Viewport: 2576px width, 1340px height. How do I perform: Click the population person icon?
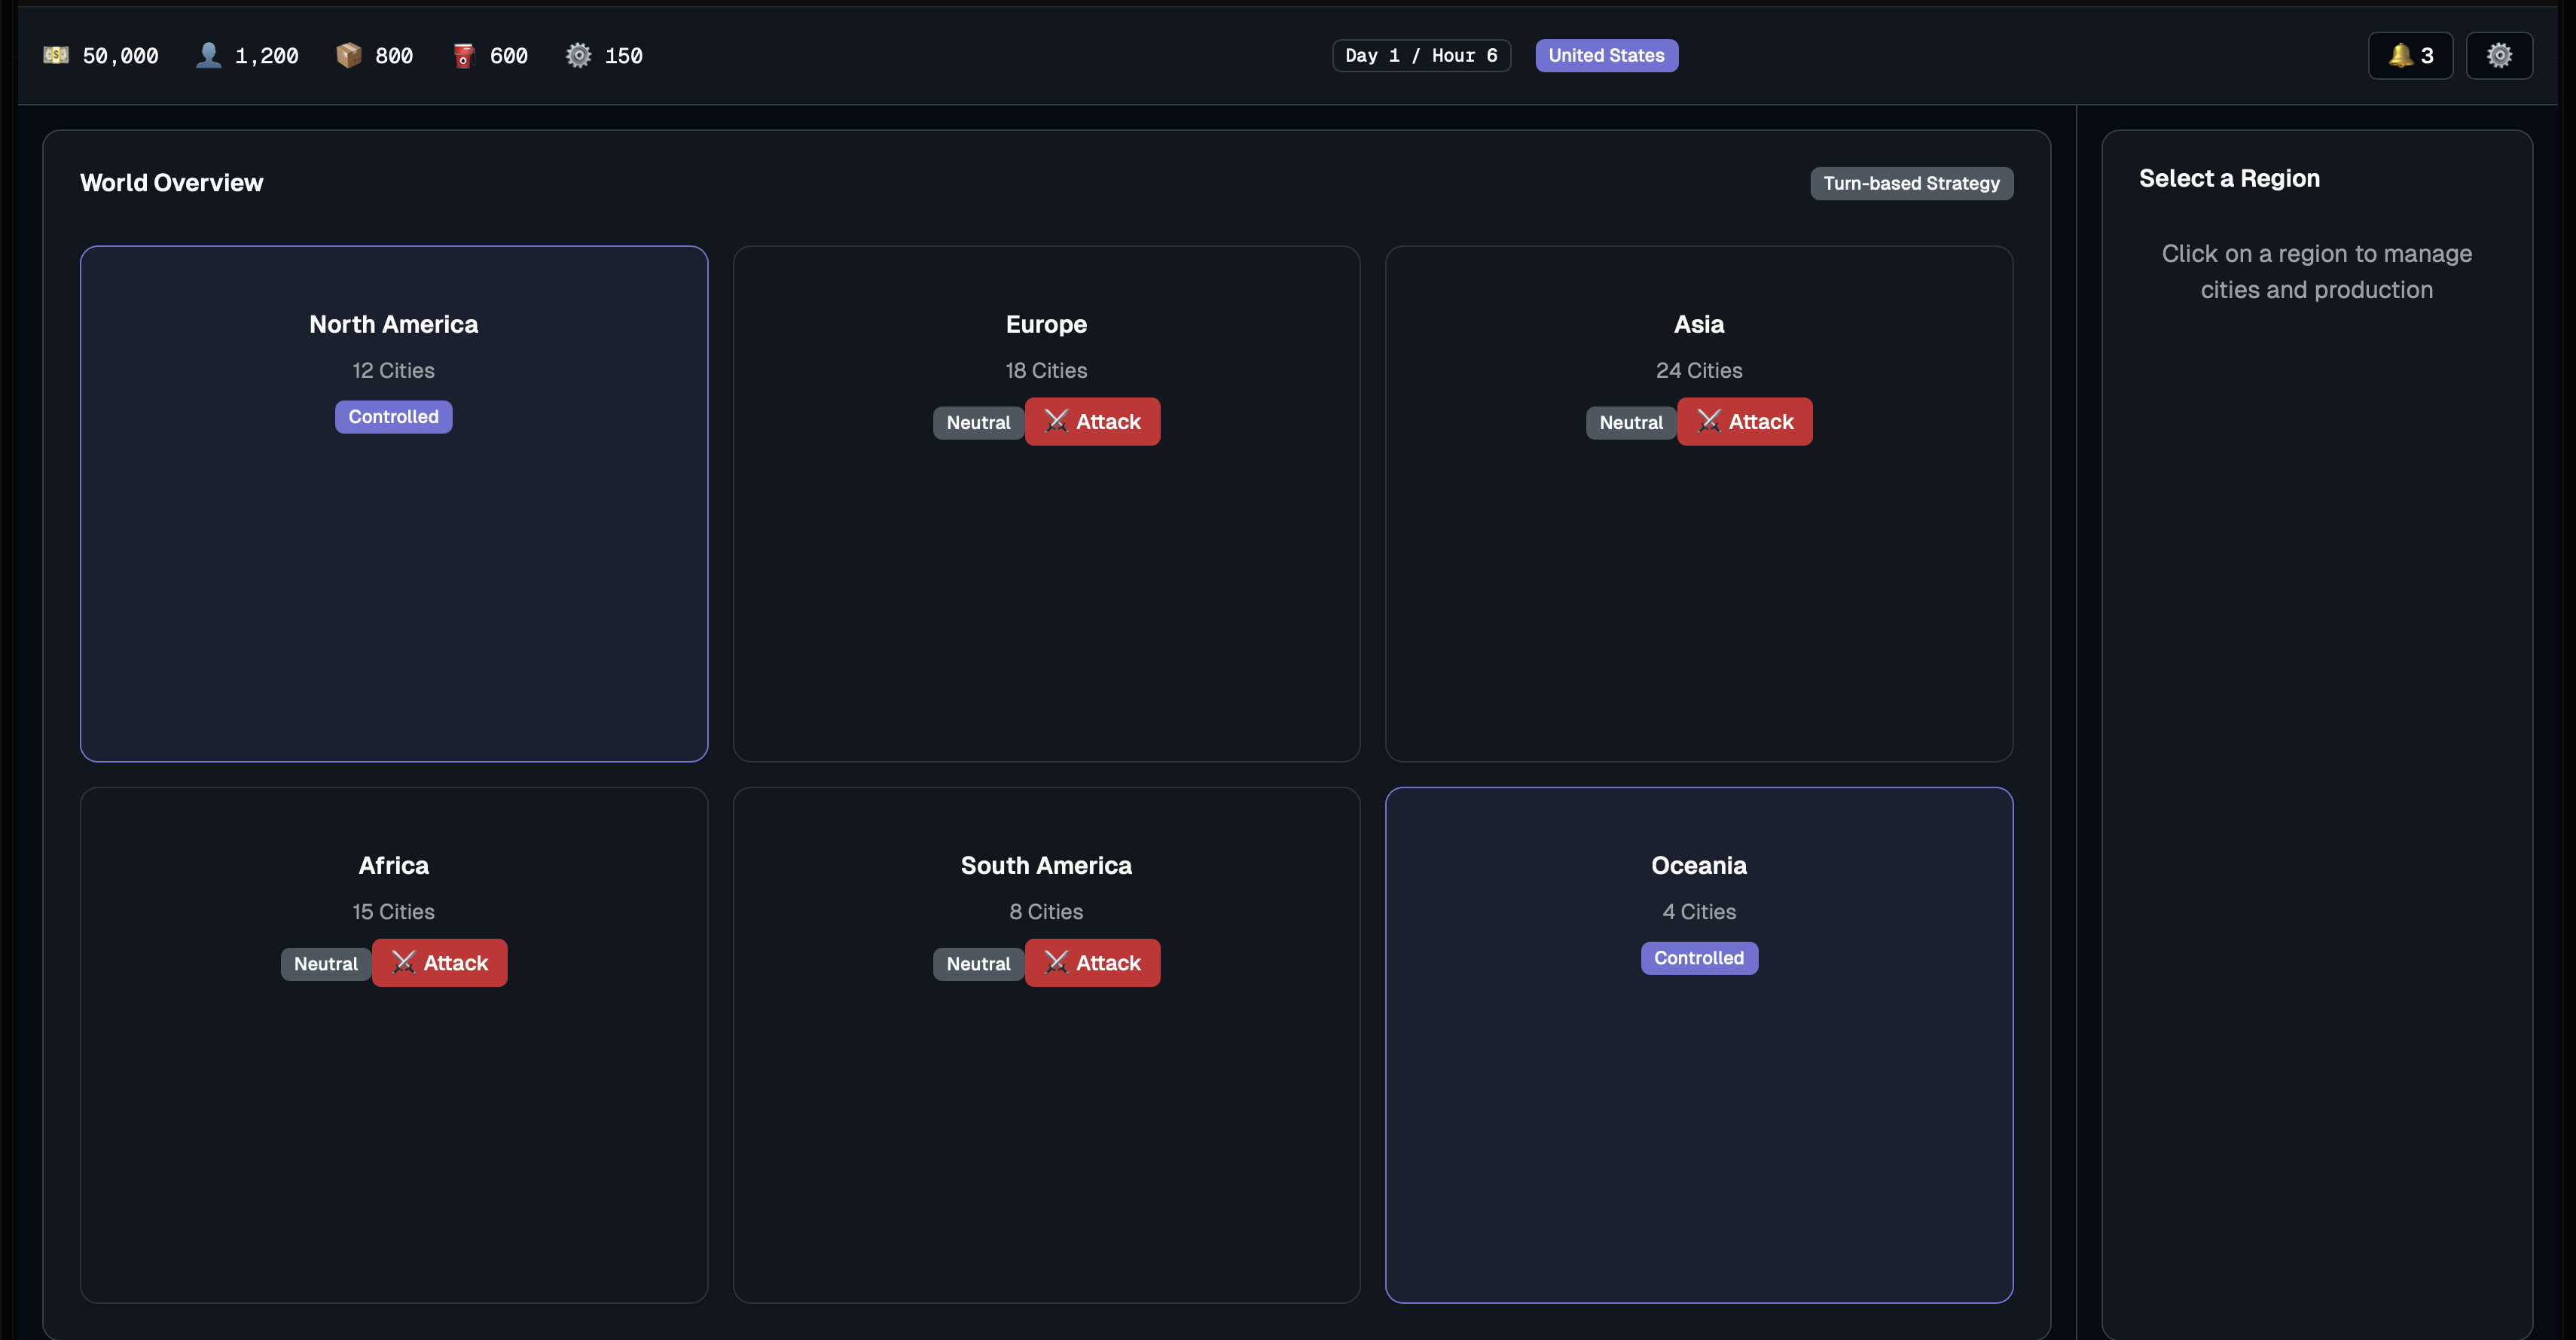[x=208, y=55]
